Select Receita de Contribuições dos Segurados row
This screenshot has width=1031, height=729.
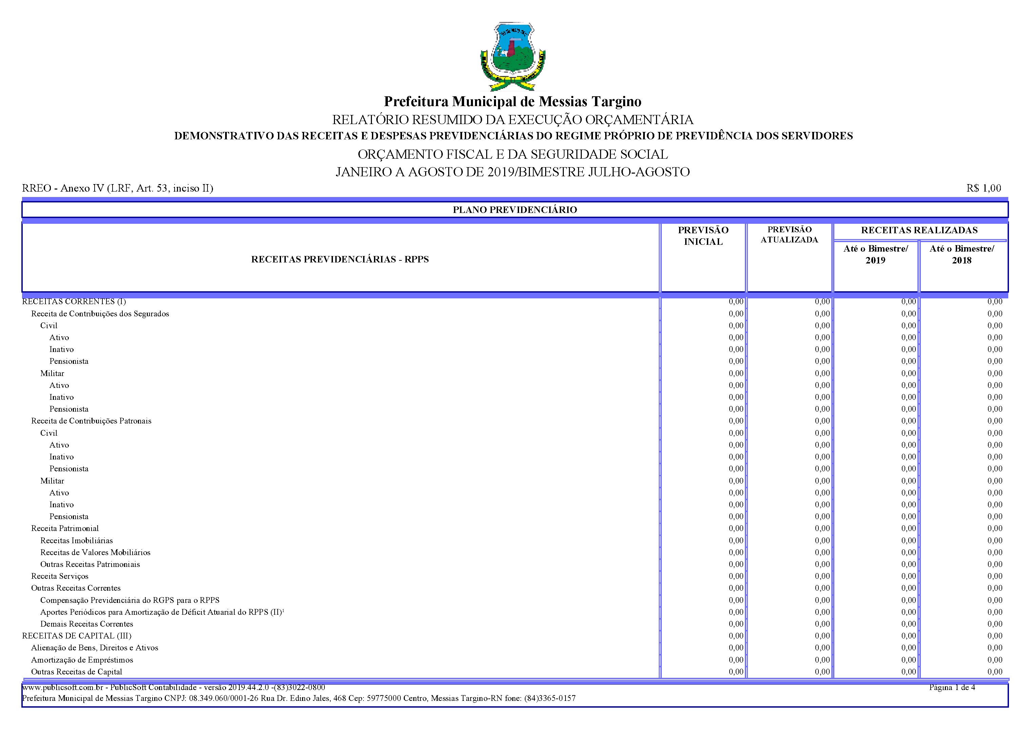100,314
